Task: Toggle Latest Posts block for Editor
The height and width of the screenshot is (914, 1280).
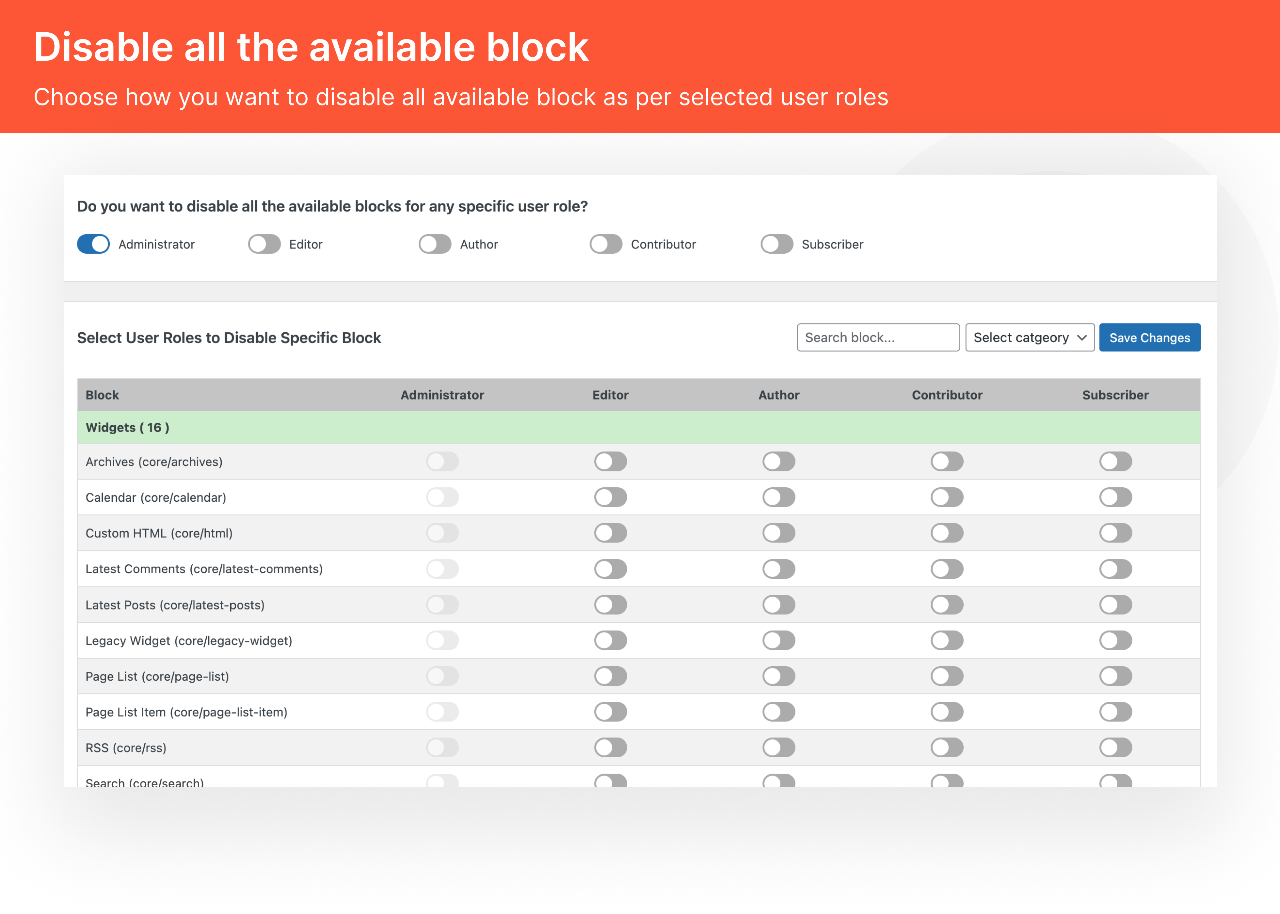Action: (611, 605)
